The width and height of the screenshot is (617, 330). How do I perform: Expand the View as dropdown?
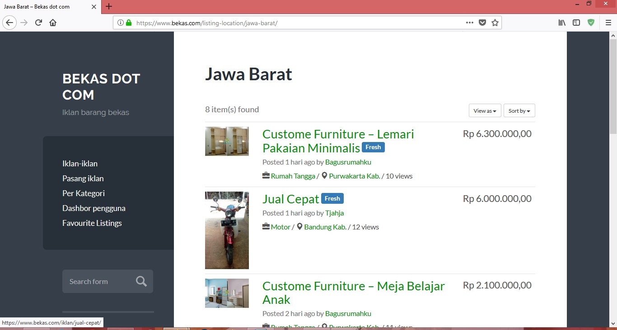[485, 111]
